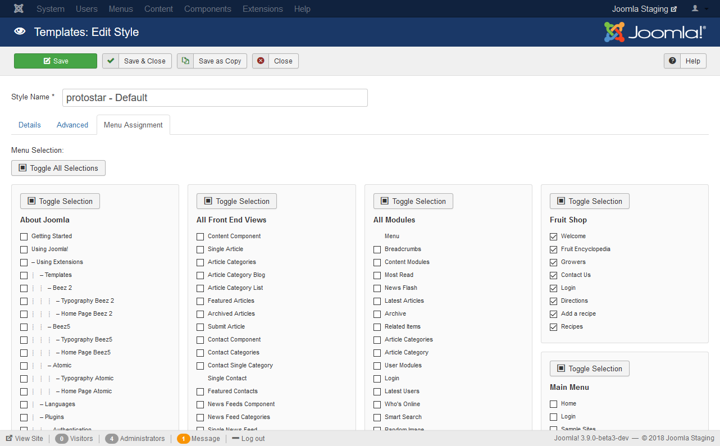This screenshot has width=720, height=446.
Task: Check the Breadcrumbs checkbox
Action: coord(377,249)
